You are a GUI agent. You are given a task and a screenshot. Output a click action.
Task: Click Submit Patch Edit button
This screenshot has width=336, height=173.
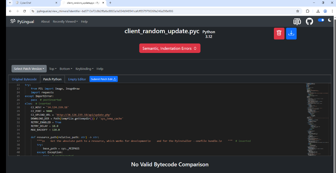pyautogui.click(x=103, y=79)
